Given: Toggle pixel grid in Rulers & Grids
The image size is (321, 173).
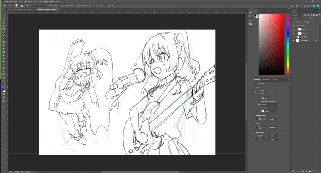Looking at the screenshot, I should 264,119.
